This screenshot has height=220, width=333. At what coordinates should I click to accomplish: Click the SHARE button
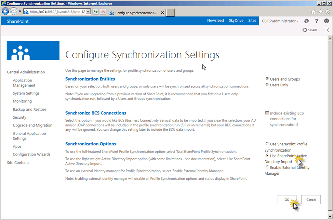(310, 30)
